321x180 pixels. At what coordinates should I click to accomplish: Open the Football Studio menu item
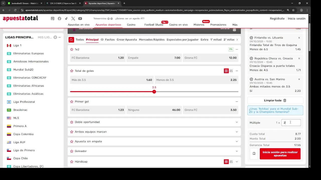click(154, 25)
